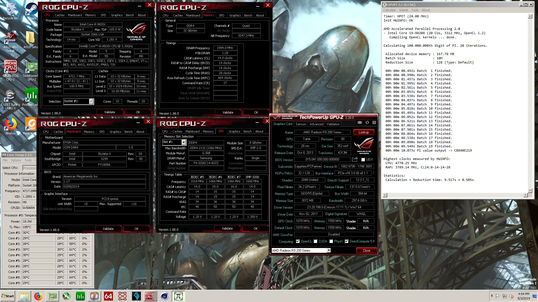Select the E-LEET Tuning Utility X desktop icon
Screen dimensions: 538x302
point(10,100)
